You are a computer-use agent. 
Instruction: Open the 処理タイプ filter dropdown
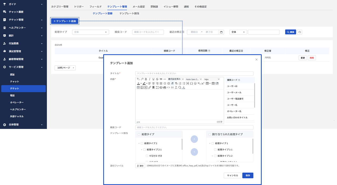click(91, 32)
